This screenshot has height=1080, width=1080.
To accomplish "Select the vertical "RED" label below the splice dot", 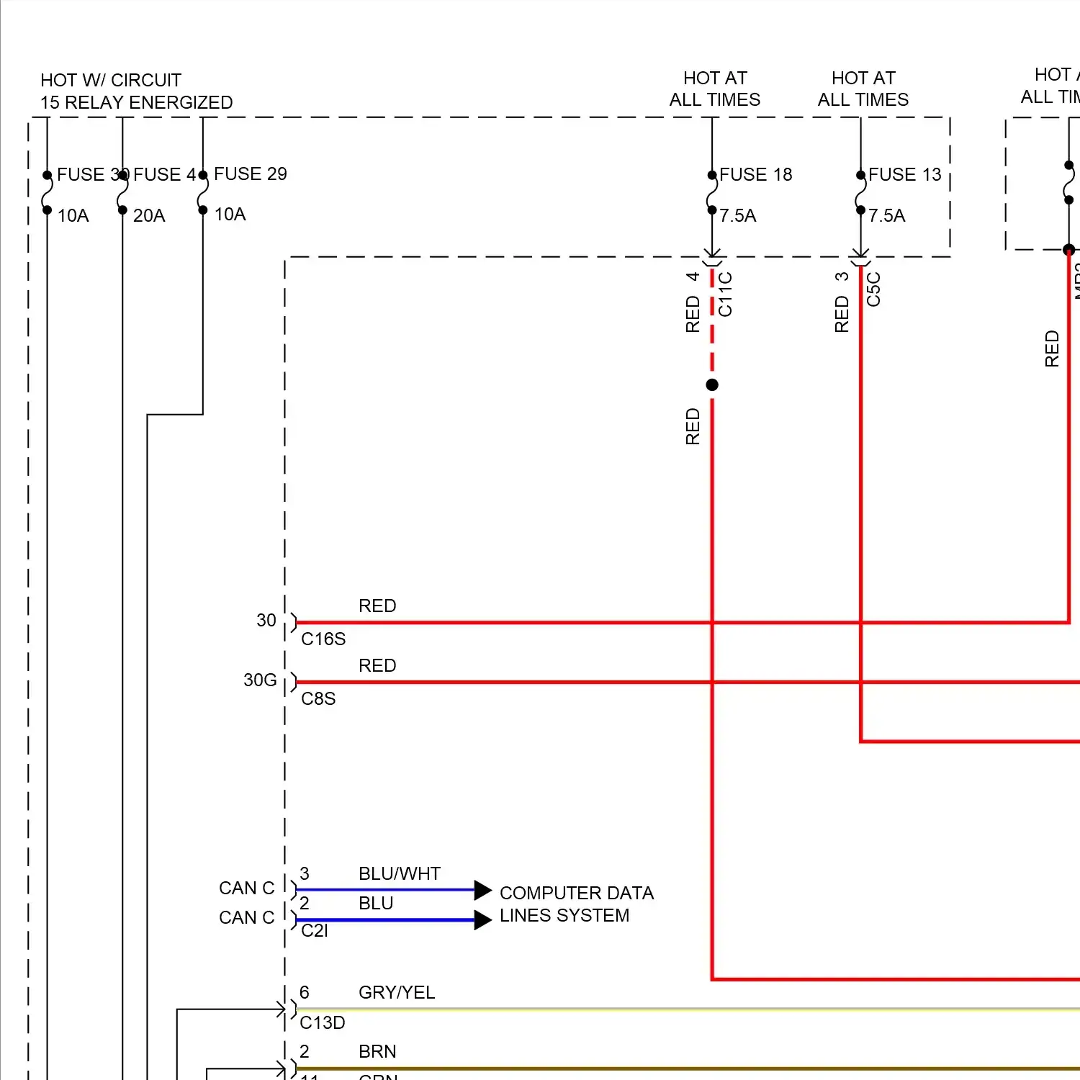I will coord(693,426).
